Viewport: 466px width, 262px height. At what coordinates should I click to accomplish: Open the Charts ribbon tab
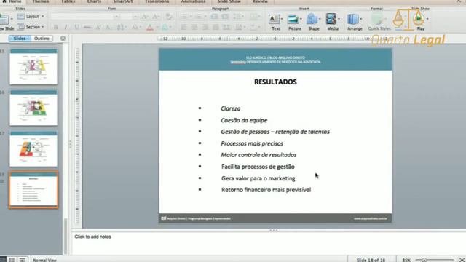[x=94, y=1]
